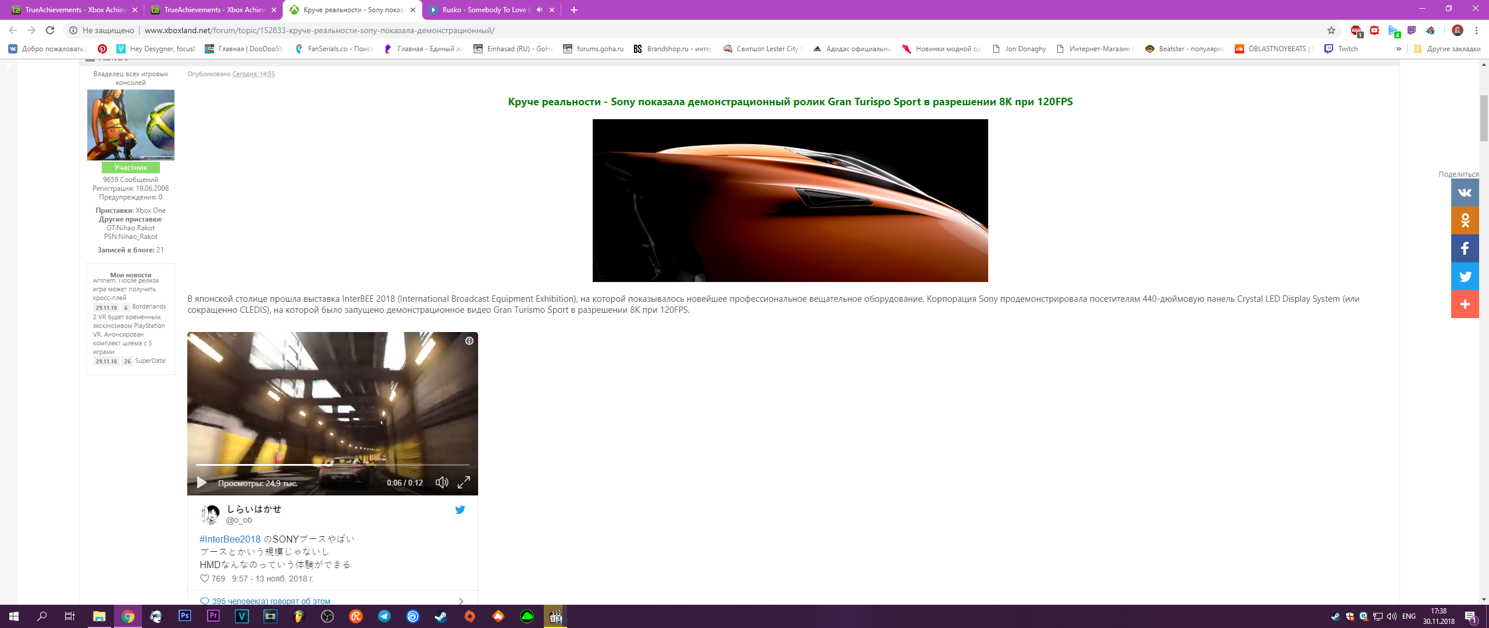Viewport: 1489px width, 628px height.
Task: Open the Twitch extension in toolbar
Action: (1412, 30)
